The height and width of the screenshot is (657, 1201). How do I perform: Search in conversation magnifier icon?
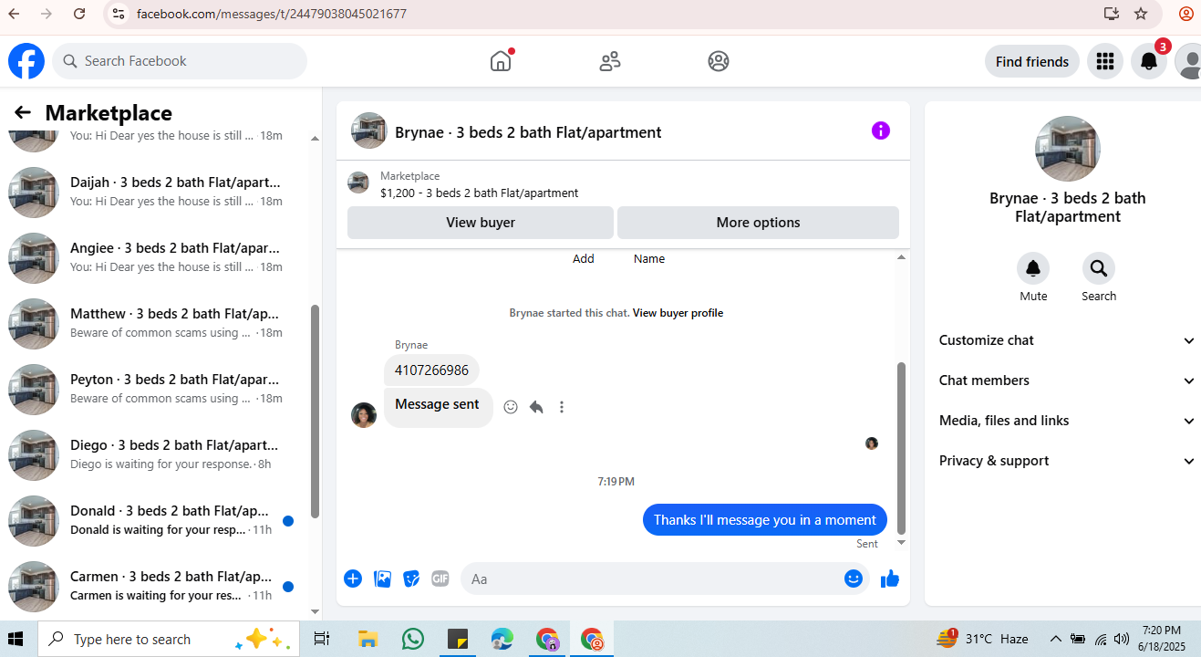[x=1099, y=268]
